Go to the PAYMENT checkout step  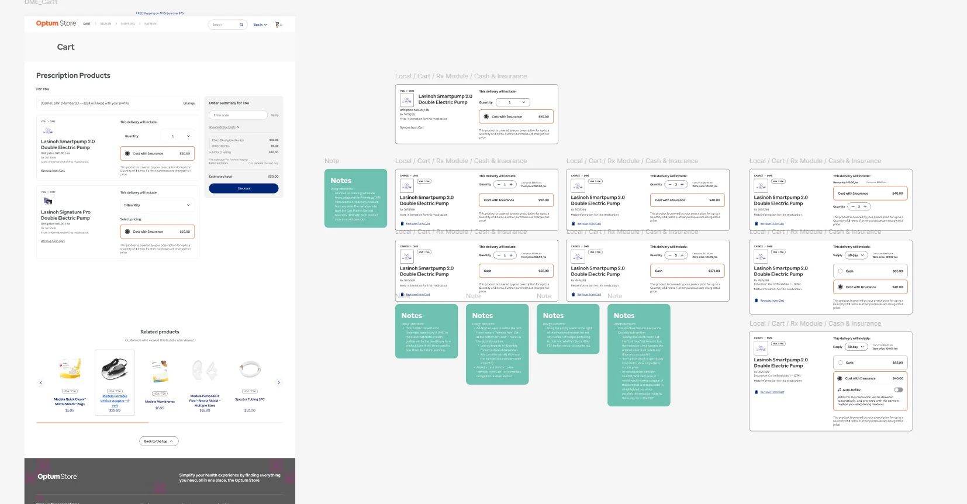point(151,24)
